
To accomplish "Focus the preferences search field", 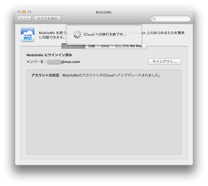I will 171,19.
